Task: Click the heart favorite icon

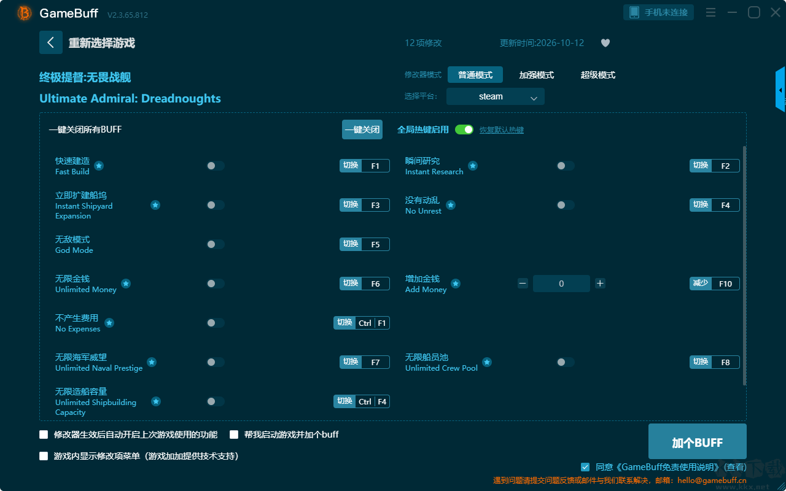Action: click(x=605, y=43)
